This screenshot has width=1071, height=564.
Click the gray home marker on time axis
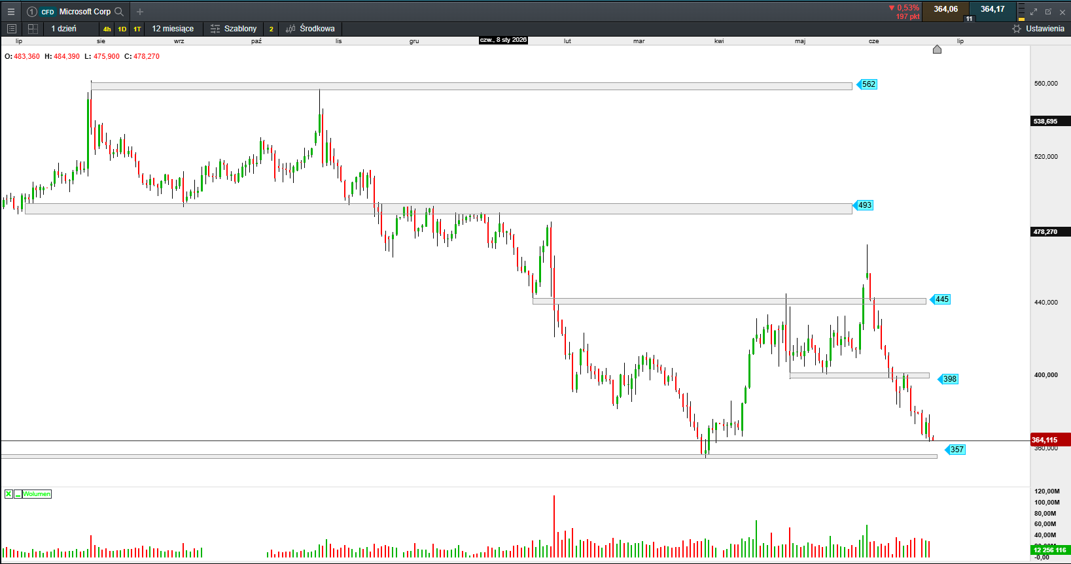point(937,49)
